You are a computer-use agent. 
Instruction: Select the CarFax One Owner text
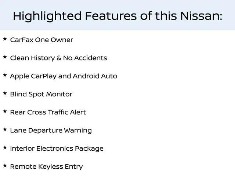tap(41, 40)
